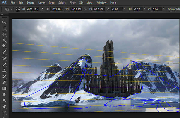This screenshot has height=118, width=180.
Task: Activate the Crop tool
Action: 4,46
